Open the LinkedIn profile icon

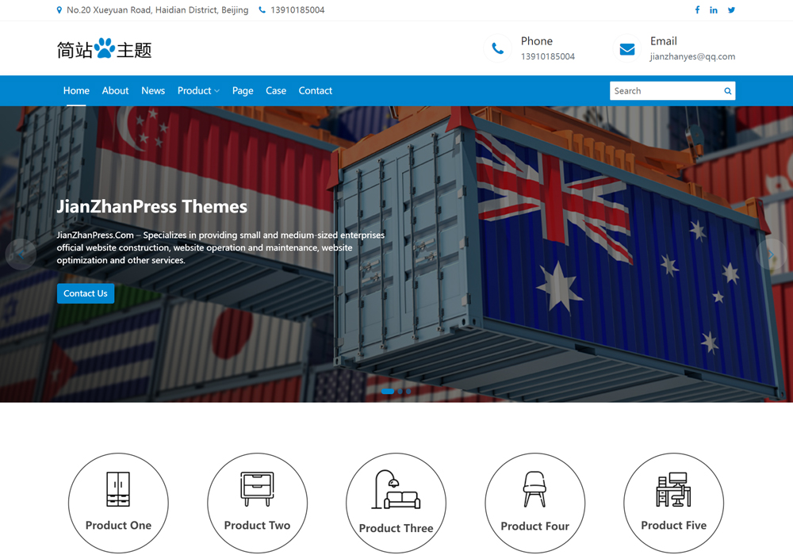coord(714,10)
